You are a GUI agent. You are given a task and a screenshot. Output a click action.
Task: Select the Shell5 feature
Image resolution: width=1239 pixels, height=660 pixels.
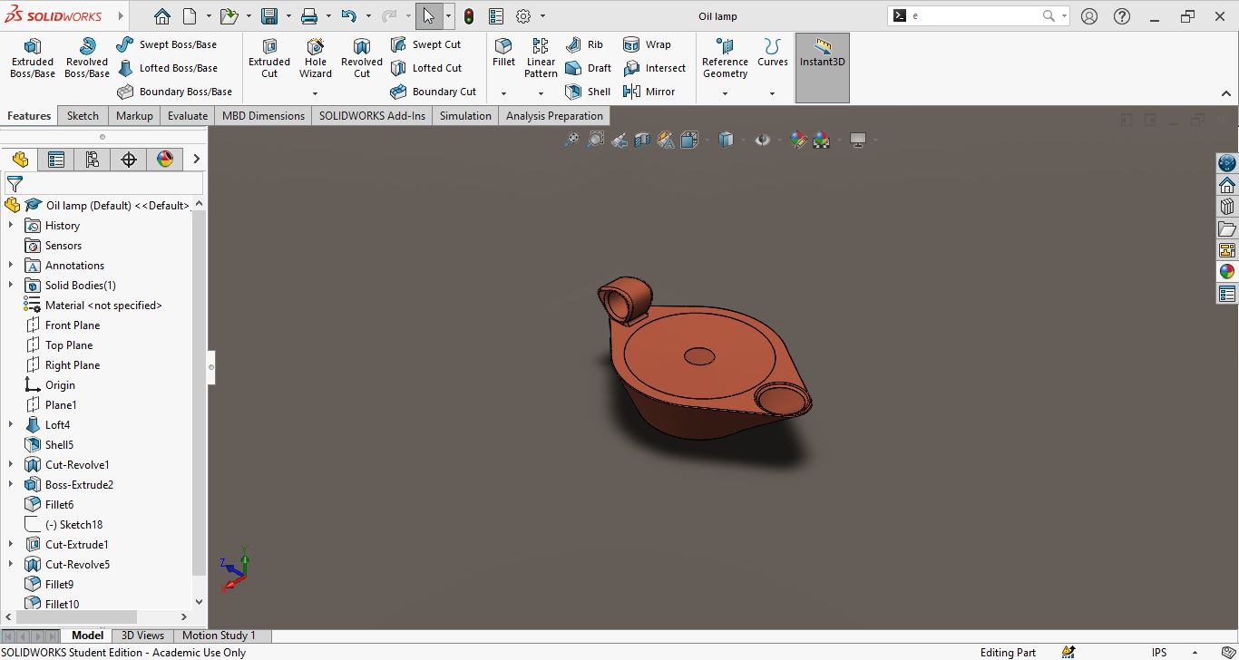coord(59,445)
